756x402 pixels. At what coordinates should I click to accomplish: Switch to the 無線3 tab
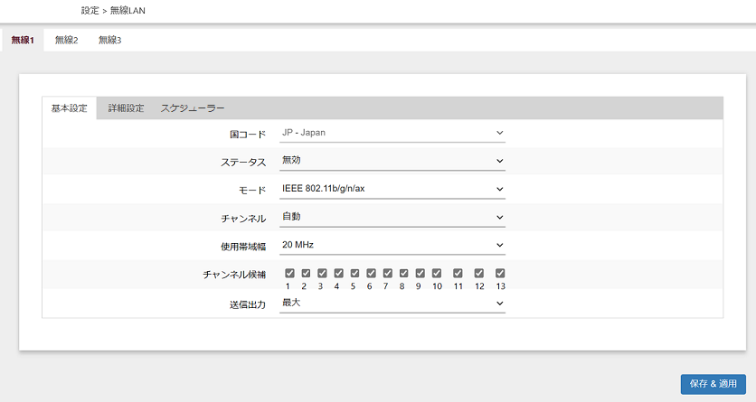(109, 40)
